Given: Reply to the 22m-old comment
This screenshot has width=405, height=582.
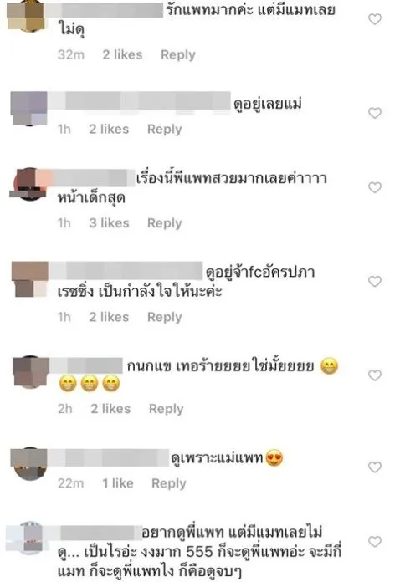Looking at the screenshot, I should tap(169, 483).
